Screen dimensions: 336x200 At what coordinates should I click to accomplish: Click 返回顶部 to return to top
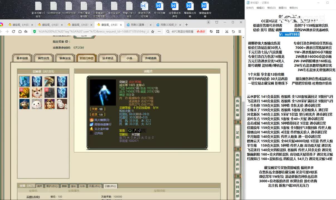coord(237,189)
